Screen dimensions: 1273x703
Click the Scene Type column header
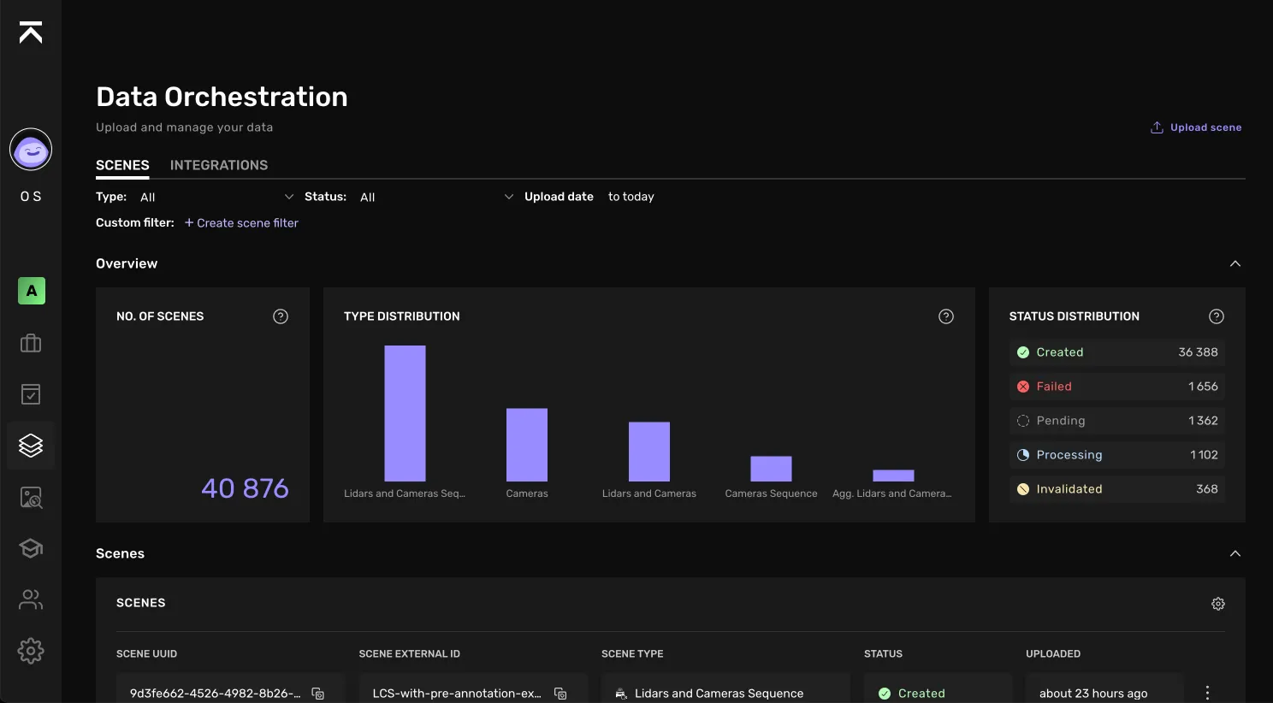click(x=632, y=654)
